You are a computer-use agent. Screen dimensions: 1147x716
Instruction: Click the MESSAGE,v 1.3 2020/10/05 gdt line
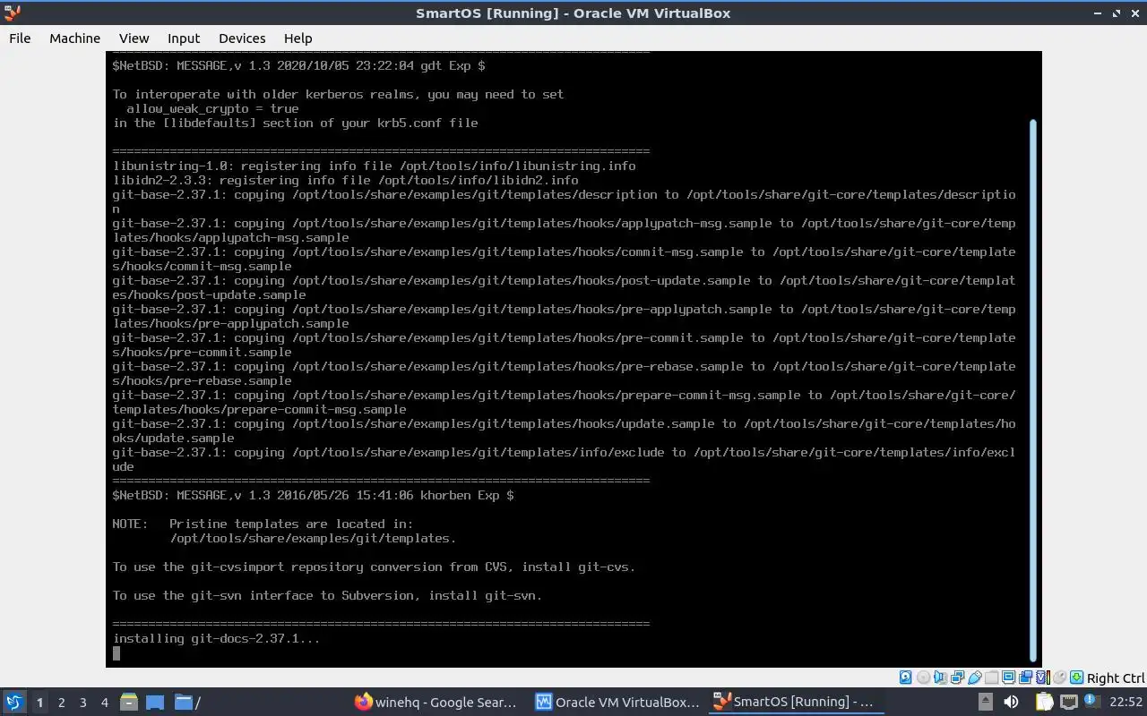pos(298,66)
